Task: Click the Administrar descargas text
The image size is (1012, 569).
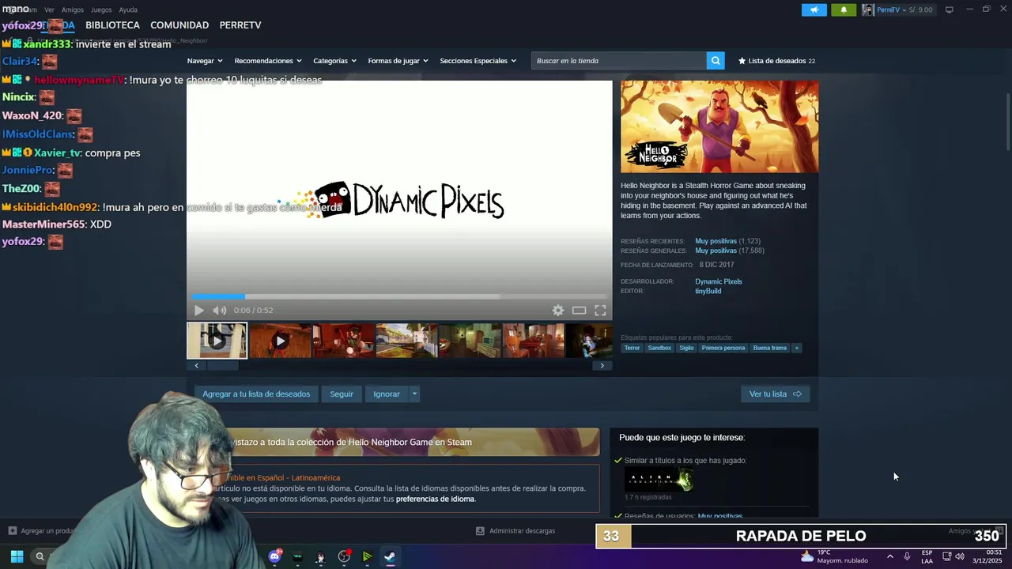Action: pyautogui.click(x=522, y=531)
